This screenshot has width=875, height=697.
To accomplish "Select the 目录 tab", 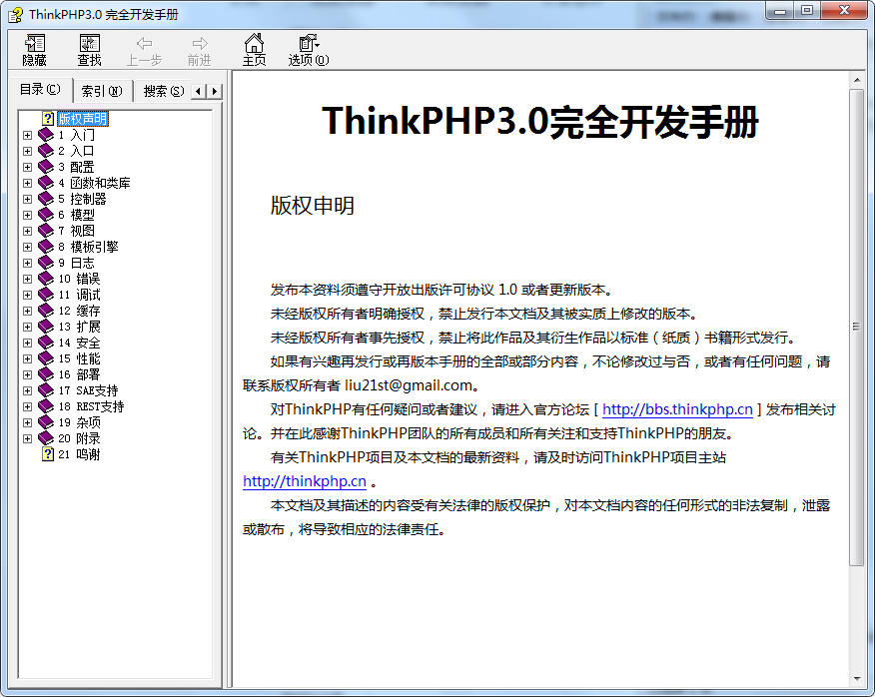I will coord(40,90).
